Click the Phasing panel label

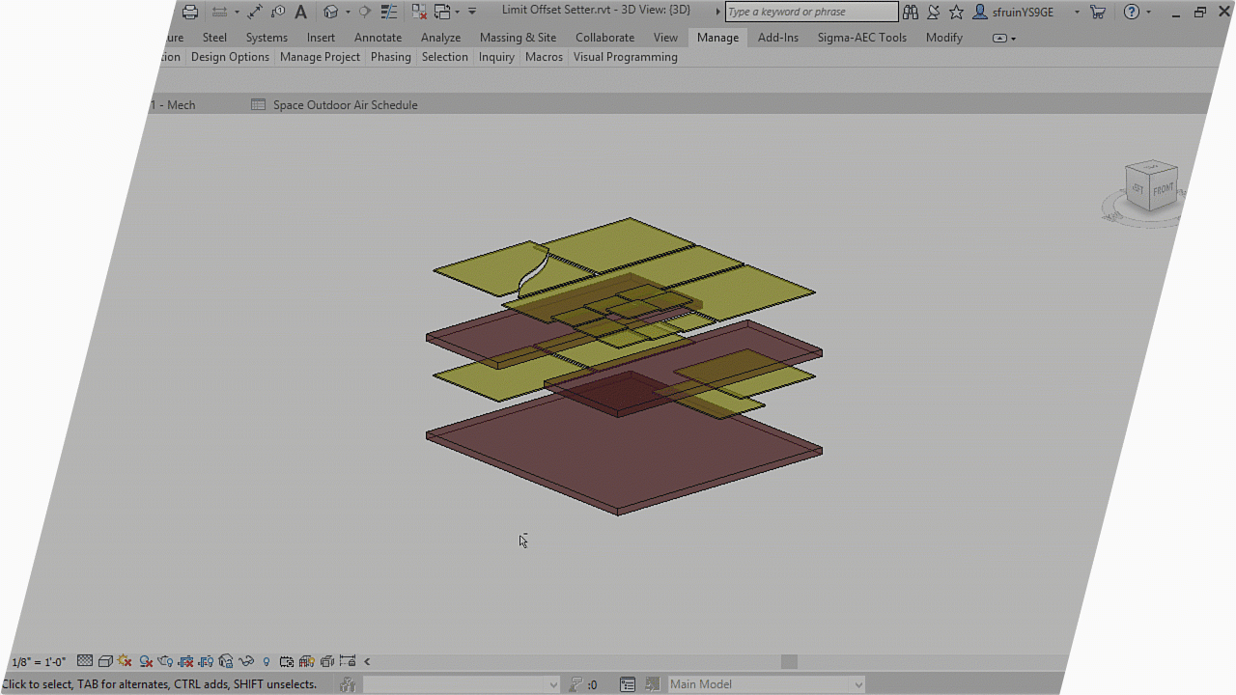click(390, 57)
